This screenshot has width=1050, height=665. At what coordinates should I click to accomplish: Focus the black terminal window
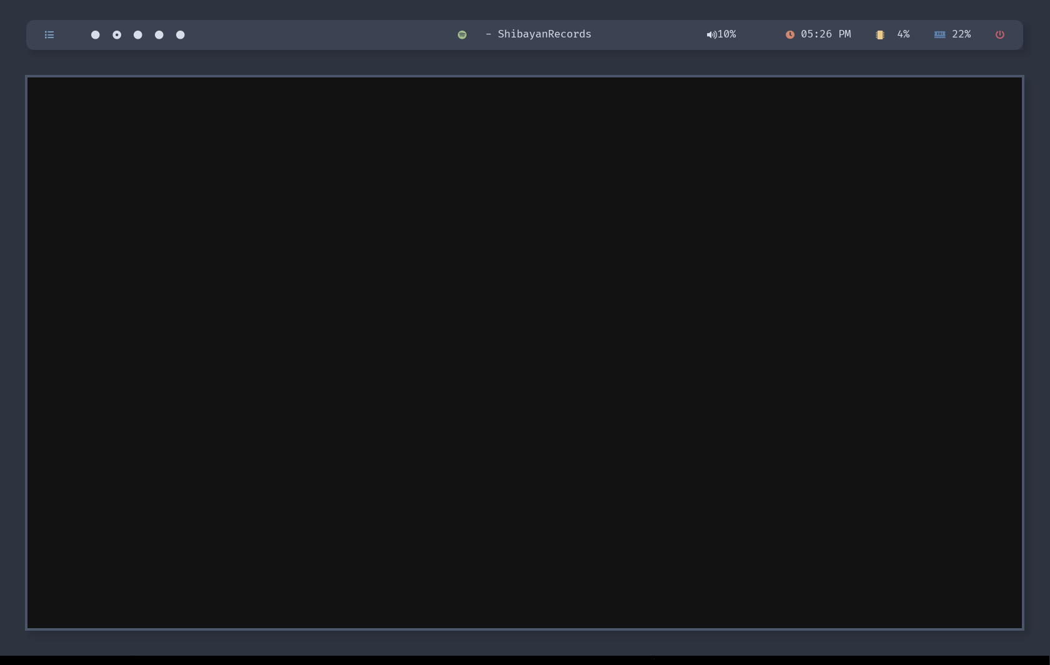tap(525, 353)
